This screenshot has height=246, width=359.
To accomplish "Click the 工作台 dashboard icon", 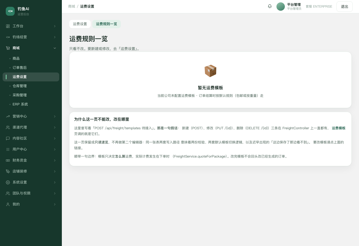I will pyautogui.click(x=8, y=26).
